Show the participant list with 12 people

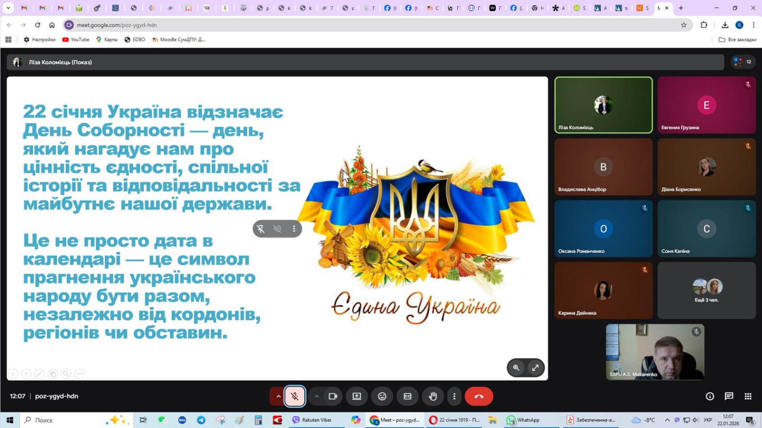[743, 62]
